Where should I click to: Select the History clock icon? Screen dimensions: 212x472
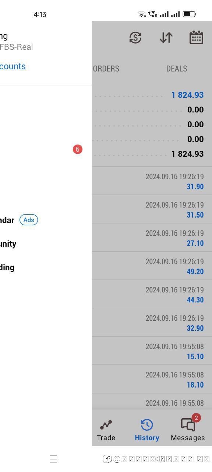tap(147, 425)
